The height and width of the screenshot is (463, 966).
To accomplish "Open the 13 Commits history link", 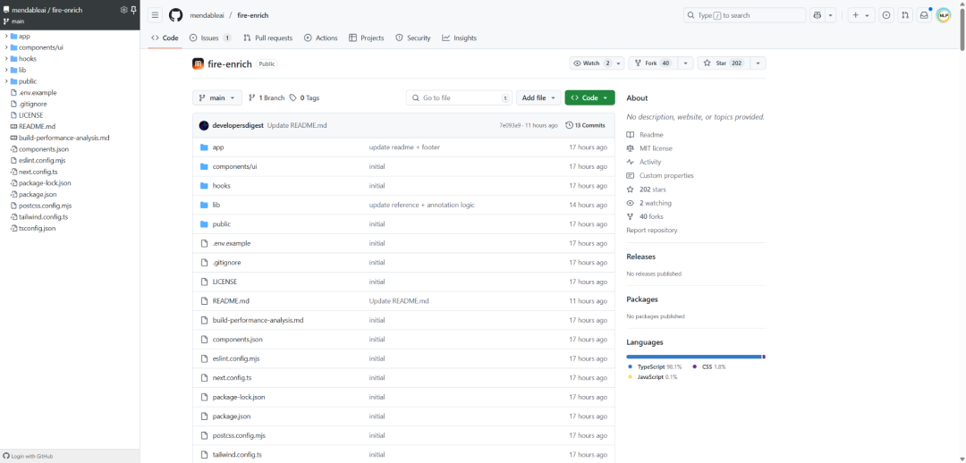I will (585, 125).
